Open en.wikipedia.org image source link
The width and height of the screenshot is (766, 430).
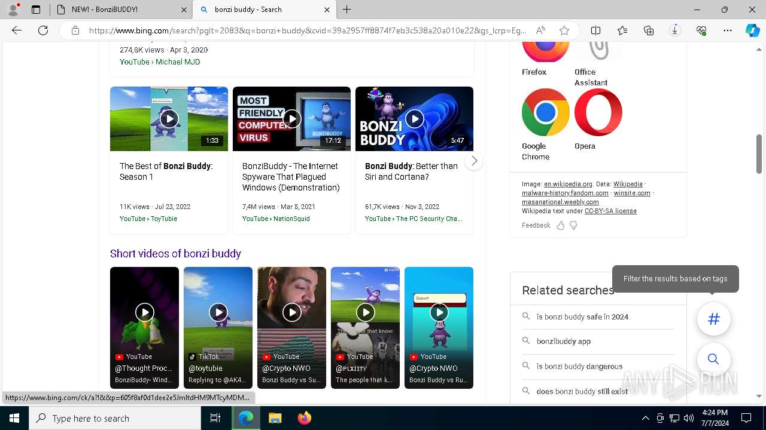568,184
